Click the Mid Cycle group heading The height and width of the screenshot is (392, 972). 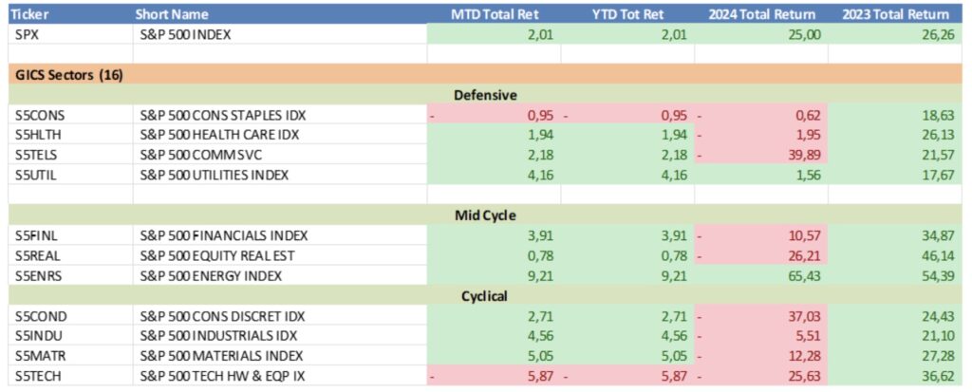[x=484, y=215]
